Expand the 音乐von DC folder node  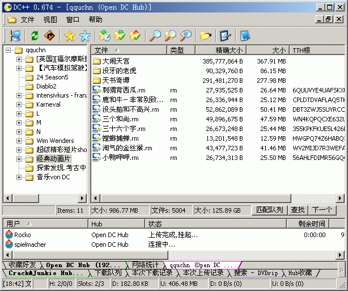click(19, 177)
